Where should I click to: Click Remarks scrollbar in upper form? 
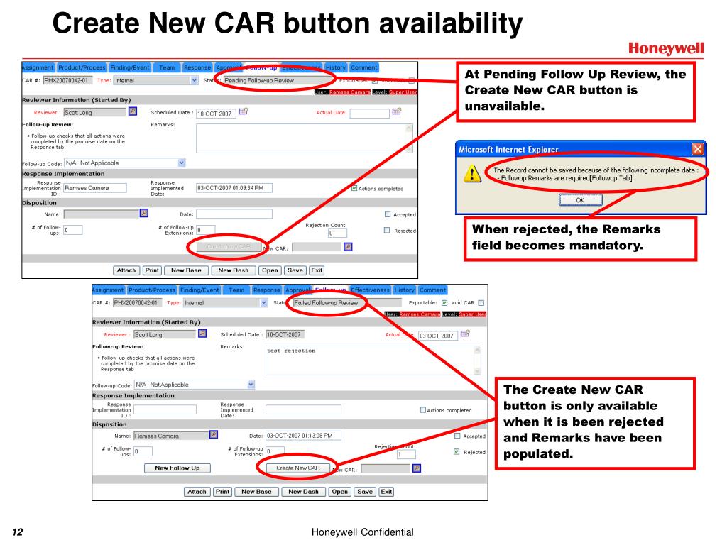point(409,138)
